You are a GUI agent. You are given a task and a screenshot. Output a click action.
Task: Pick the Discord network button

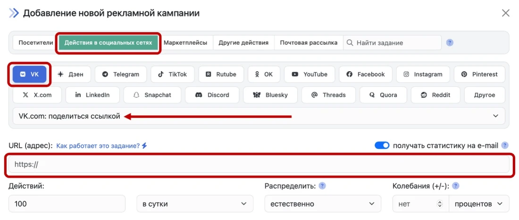pos(212,95)
